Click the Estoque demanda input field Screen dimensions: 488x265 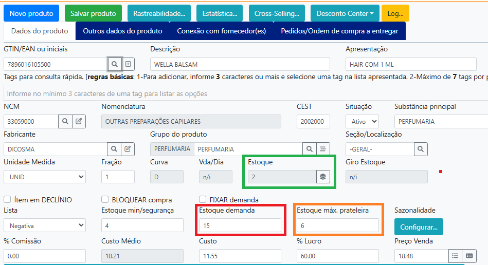(240, 225)
